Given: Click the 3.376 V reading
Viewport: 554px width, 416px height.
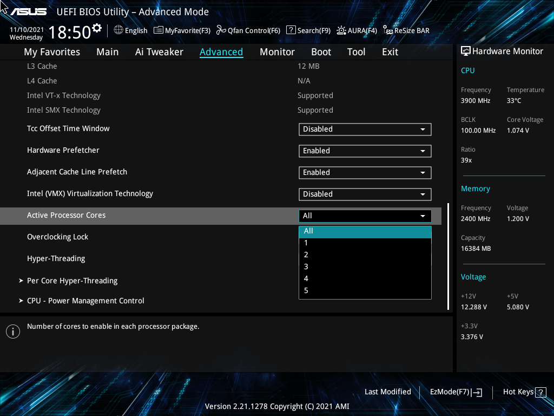Looking at the screenshot, I should [472, 337].
